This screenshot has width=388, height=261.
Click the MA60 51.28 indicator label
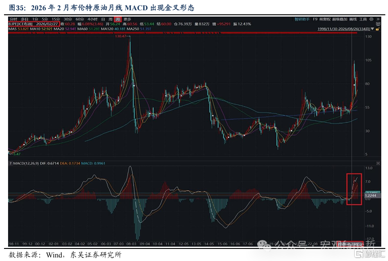tap(88, 29)
